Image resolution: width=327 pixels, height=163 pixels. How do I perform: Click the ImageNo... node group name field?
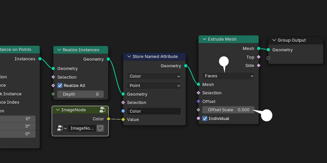82,128
